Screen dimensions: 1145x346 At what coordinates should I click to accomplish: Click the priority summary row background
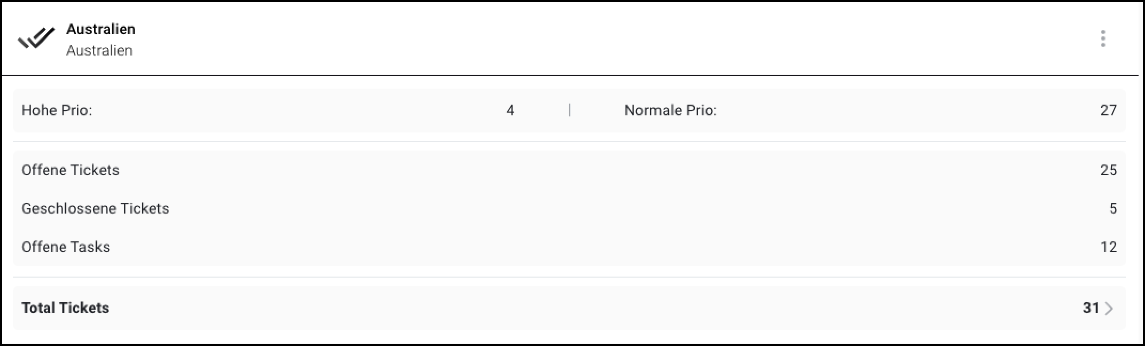321,111
